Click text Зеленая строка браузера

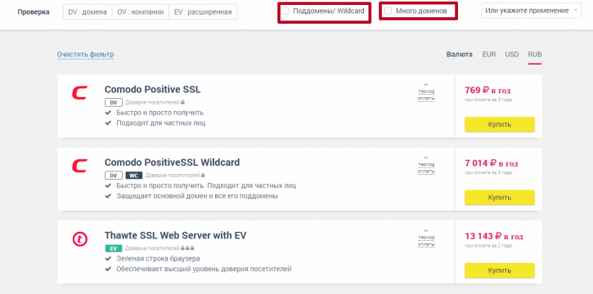click(158, 259)
